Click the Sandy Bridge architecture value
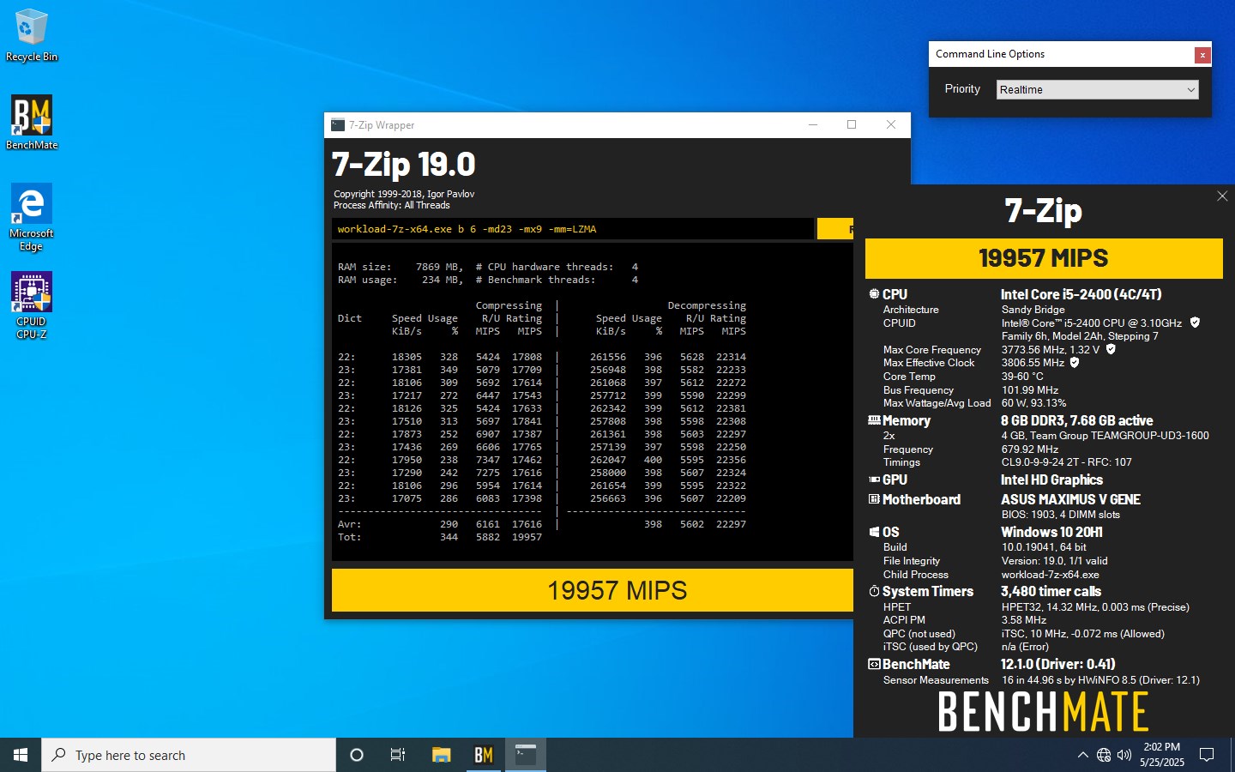The image size is (1235, 772). [1033, 310]
